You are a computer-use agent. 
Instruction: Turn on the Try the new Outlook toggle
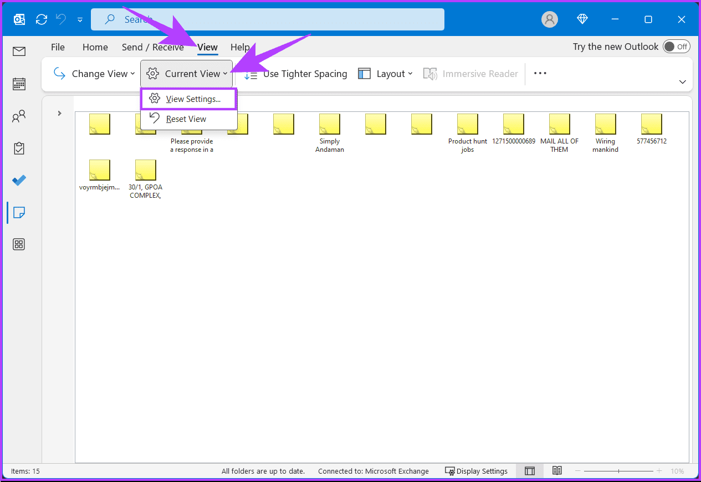point(676,47)
